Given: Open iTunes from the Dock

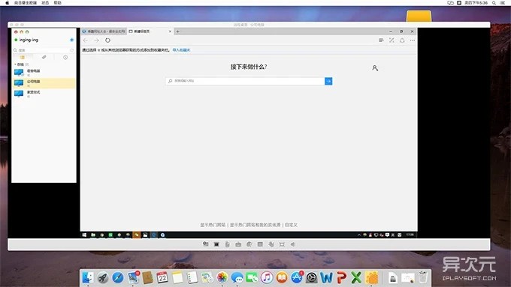Looking at the screenshot, I should point(267,277).
